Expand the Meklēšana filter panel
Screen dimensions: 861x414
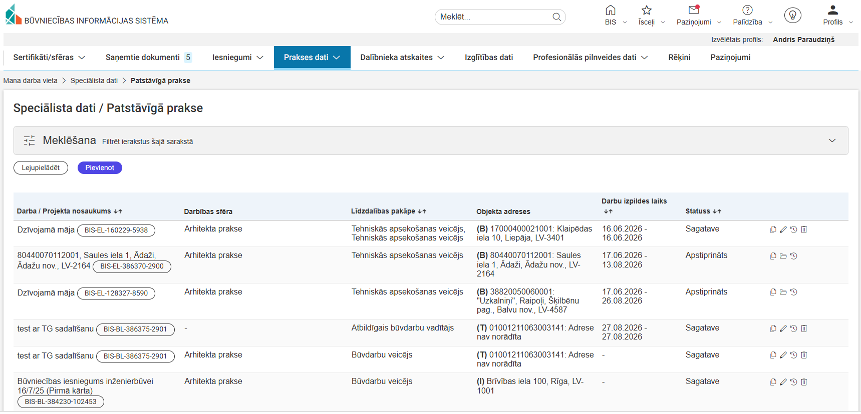[431, 140]
